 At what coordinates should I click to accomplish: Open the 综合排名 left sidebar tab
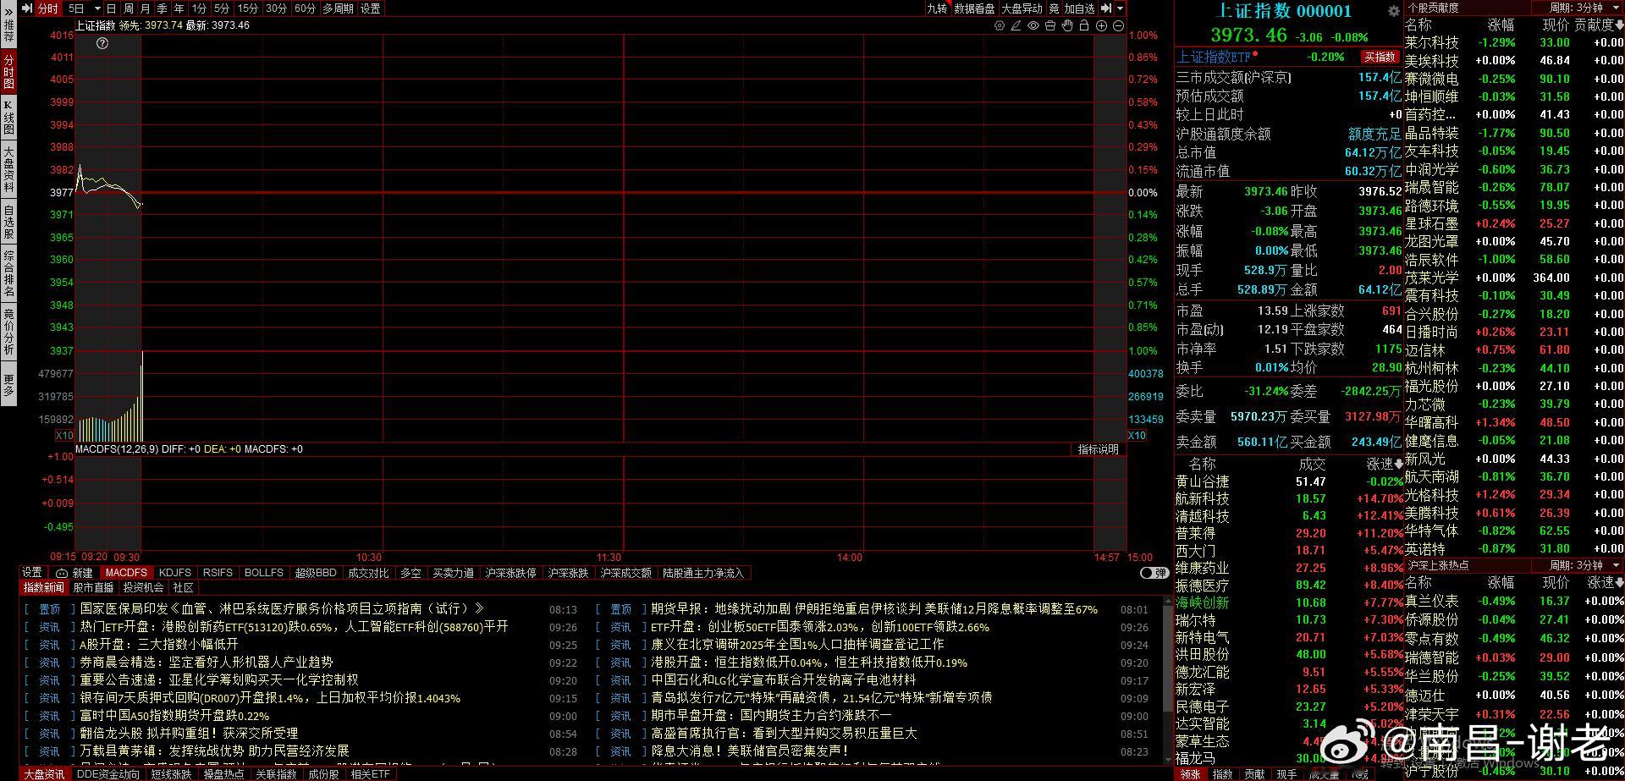point(8,273)
